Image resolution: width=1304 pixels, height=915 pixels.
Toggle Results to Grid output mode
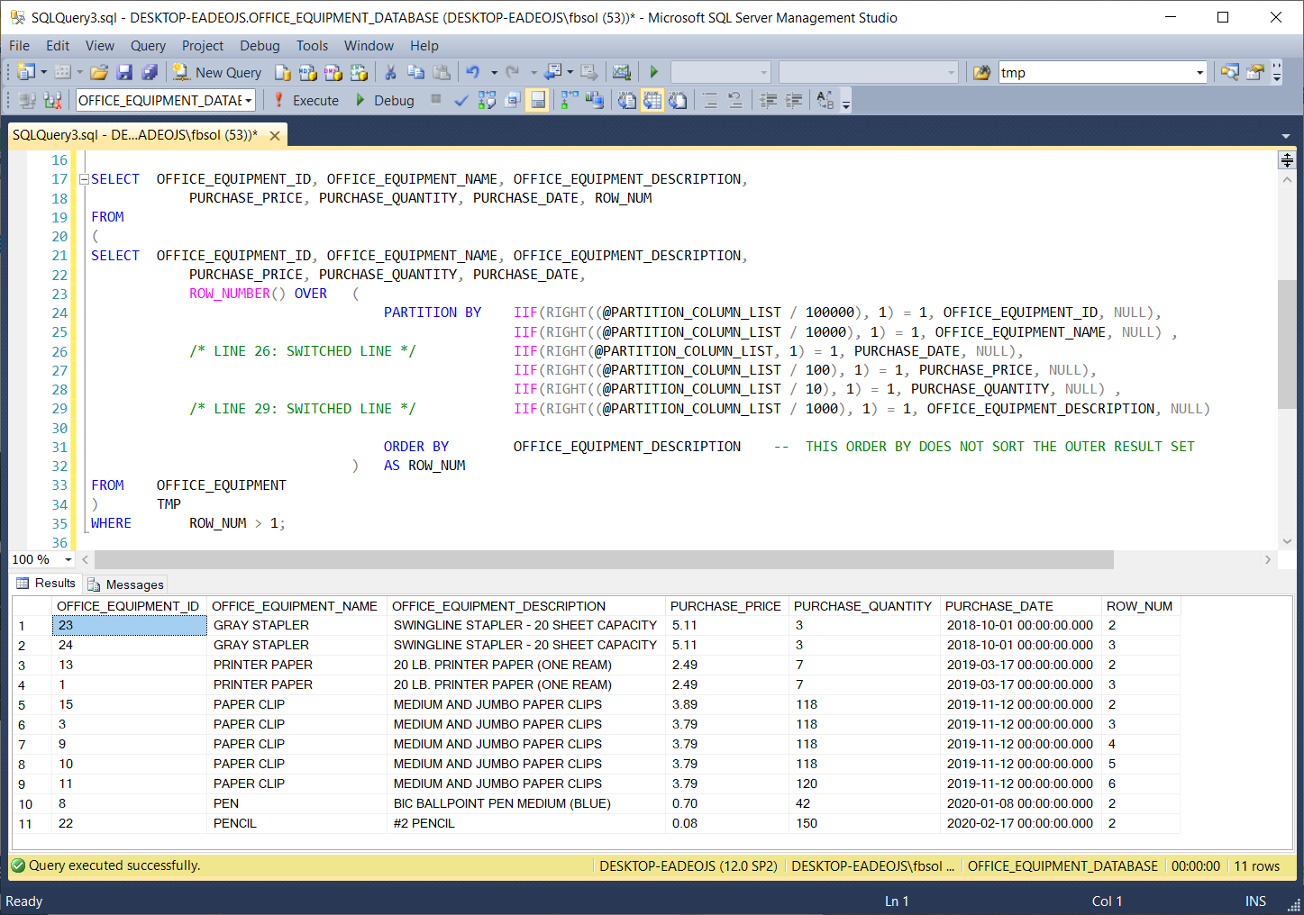[652, 101]
